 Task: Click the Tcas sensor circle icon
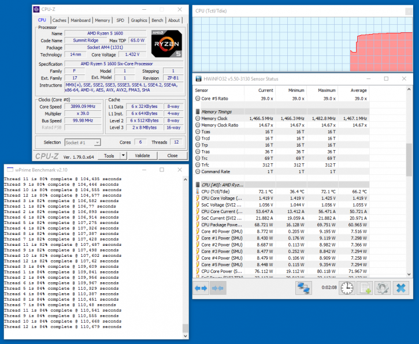(198, 132)
